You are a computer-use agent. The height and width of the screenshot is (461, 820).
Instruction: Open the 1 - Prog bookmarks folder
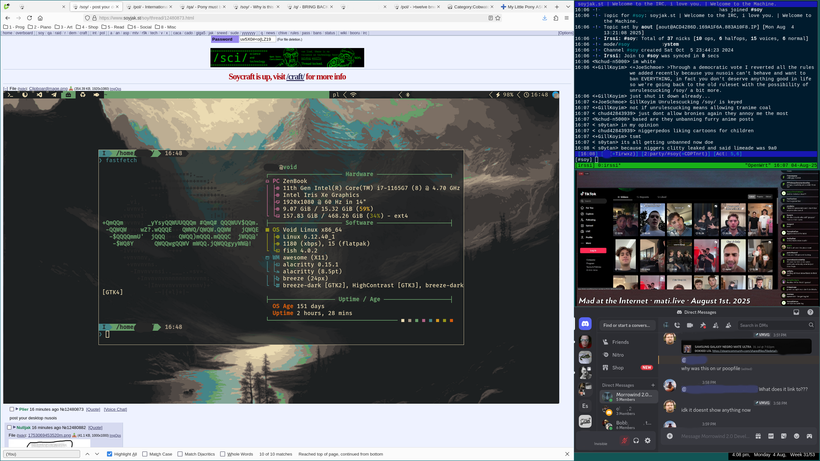pyautogui.click(x=14, y=27)
